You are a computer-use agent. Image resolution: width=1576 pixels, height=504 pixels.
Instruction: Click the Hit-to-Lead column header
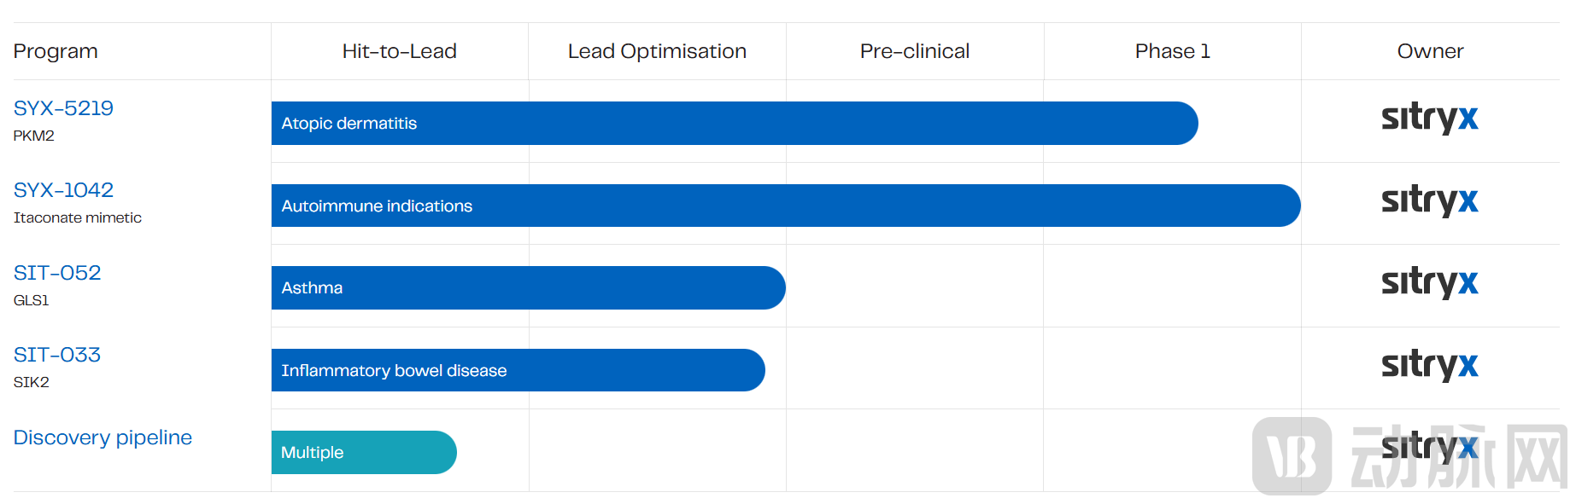point(399,51)
